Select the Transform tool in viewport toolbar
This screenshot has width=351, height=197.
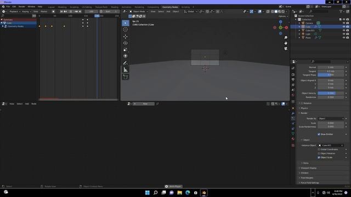(126, 56)
